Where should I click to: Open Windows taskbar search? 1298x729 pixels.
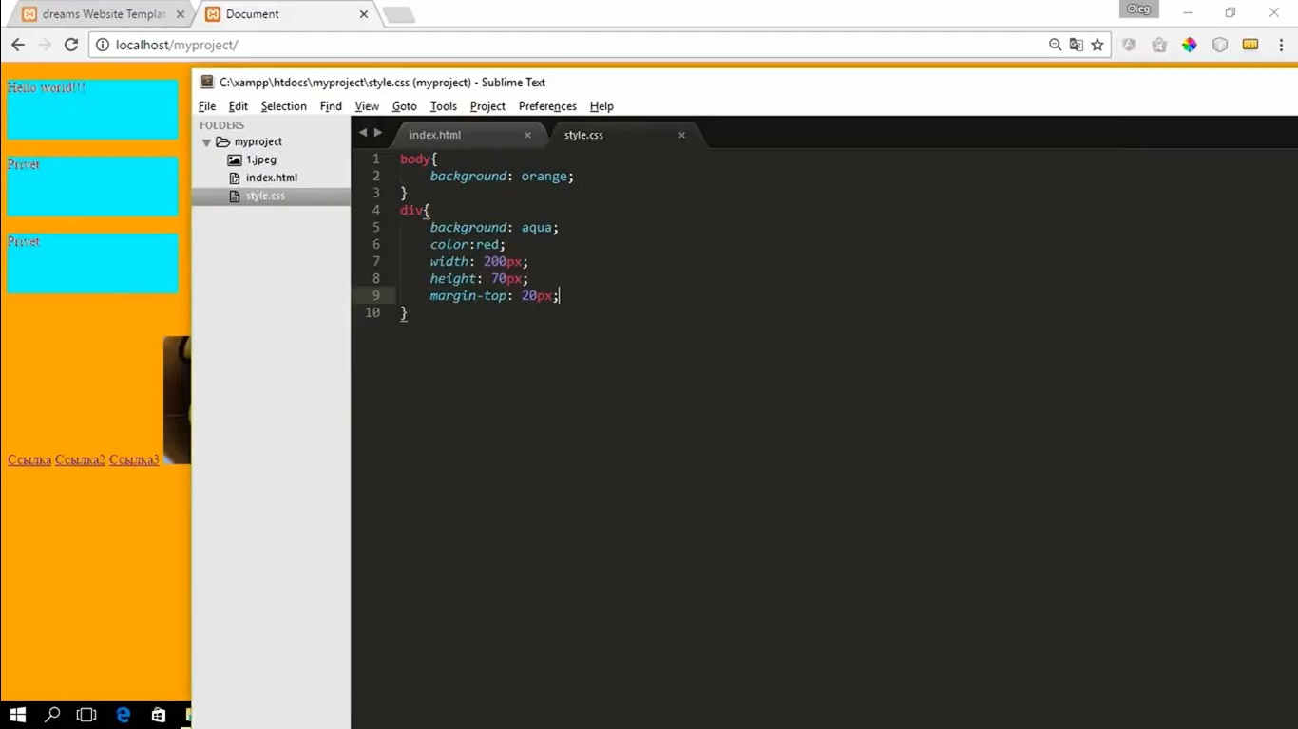point(52,715)
